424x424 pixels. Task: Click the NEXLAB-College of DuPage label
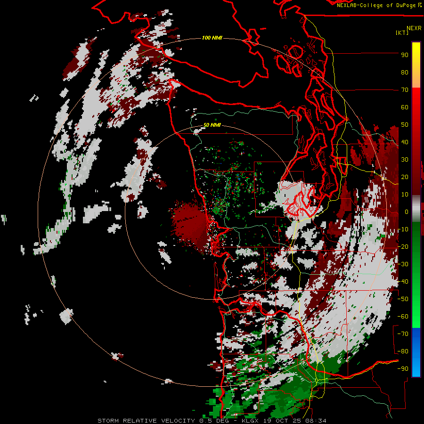click(x=377, y=5)
